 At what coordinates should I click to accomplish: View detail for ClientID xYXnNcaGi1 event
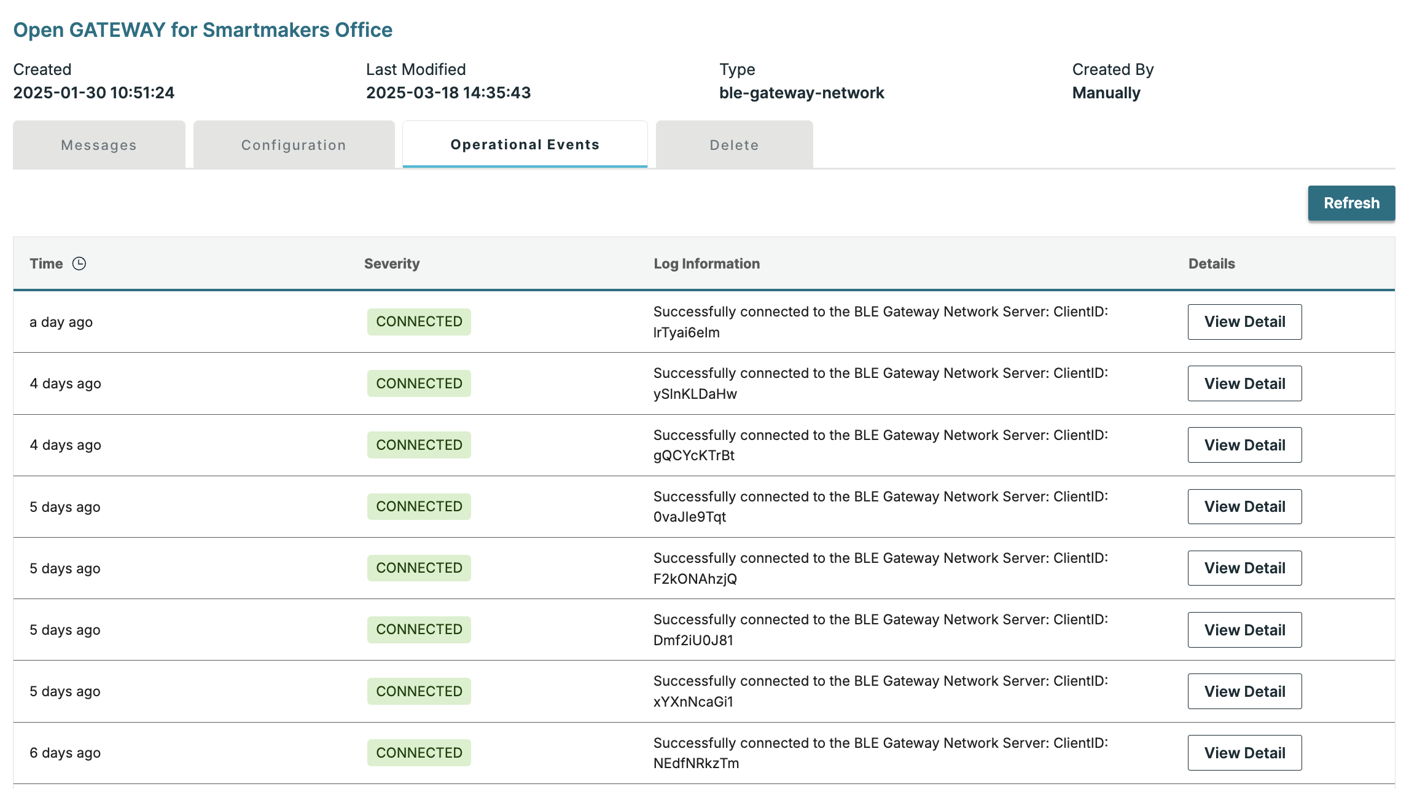(x=1244, y=691)
